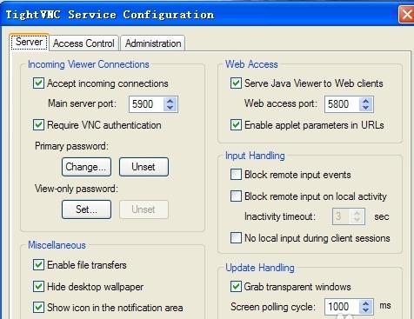Click Unset under Primary password

144,167
